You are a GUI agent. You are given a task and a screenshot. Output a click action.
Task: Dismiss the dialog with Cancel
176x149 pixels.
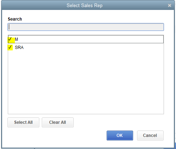150,136
